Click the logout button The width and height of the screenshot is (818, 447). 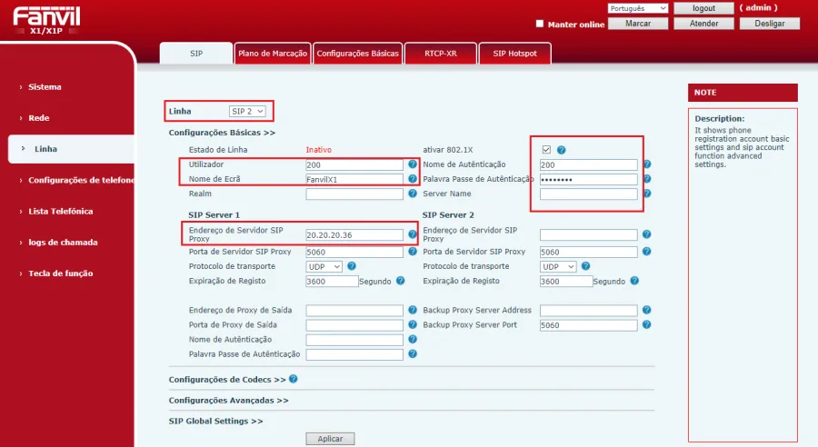coord(703,8)
